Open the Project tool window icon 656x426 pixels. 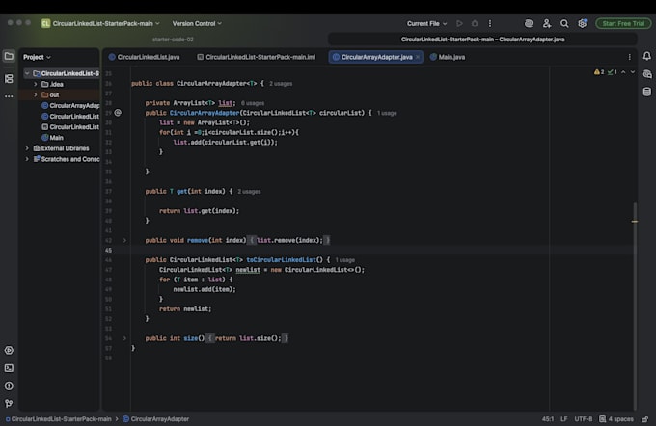point(9,57)
